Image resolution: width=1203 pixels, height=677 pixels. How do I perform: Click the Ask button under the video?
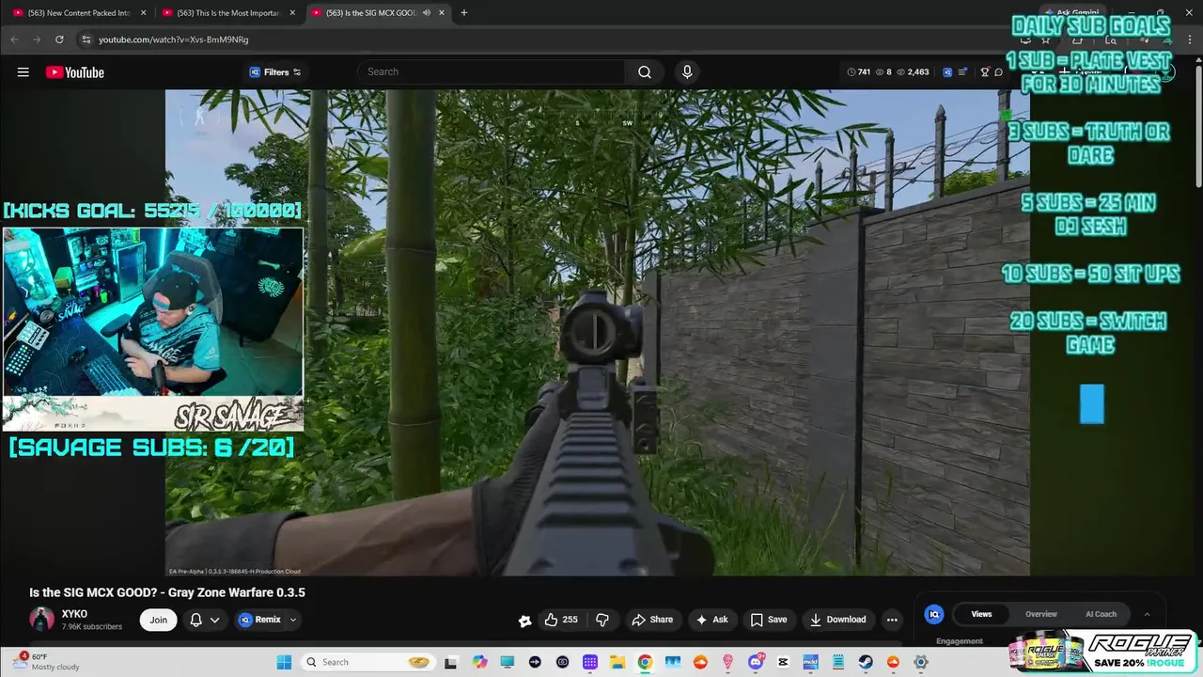coord(711,620)
